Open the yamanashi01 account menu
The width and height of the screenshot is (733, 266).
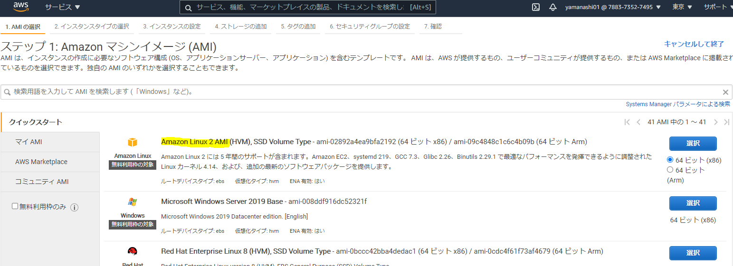[612, 7]
